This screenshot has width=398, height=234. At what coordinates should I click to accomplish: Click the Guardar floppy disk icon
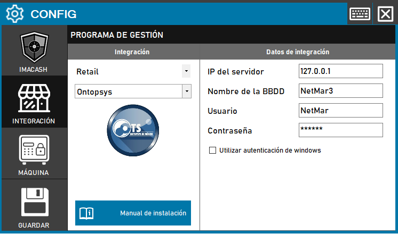click(x=34, y=202)
